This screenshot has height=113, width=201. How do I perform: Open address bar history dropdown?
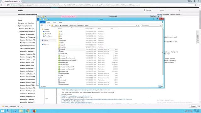point(136,25)
